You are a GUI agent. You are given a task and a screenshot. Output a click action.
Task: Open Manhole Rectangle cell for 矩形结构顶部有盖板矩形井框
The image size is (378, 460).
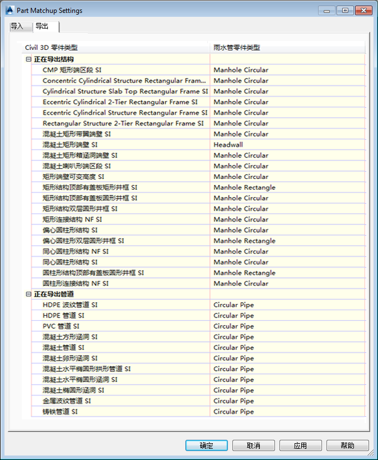[x=287, y=187]
